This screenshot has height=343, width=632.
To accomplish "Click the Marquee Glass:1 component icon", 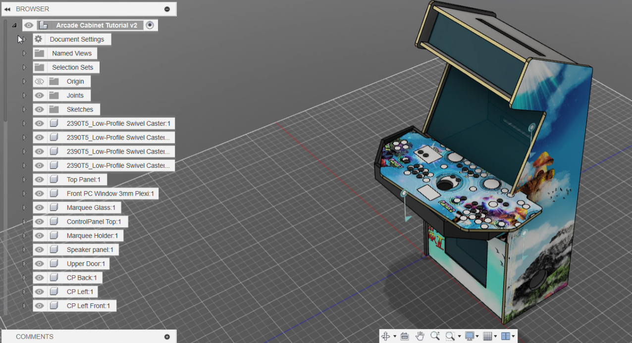I will coord(53,207).
